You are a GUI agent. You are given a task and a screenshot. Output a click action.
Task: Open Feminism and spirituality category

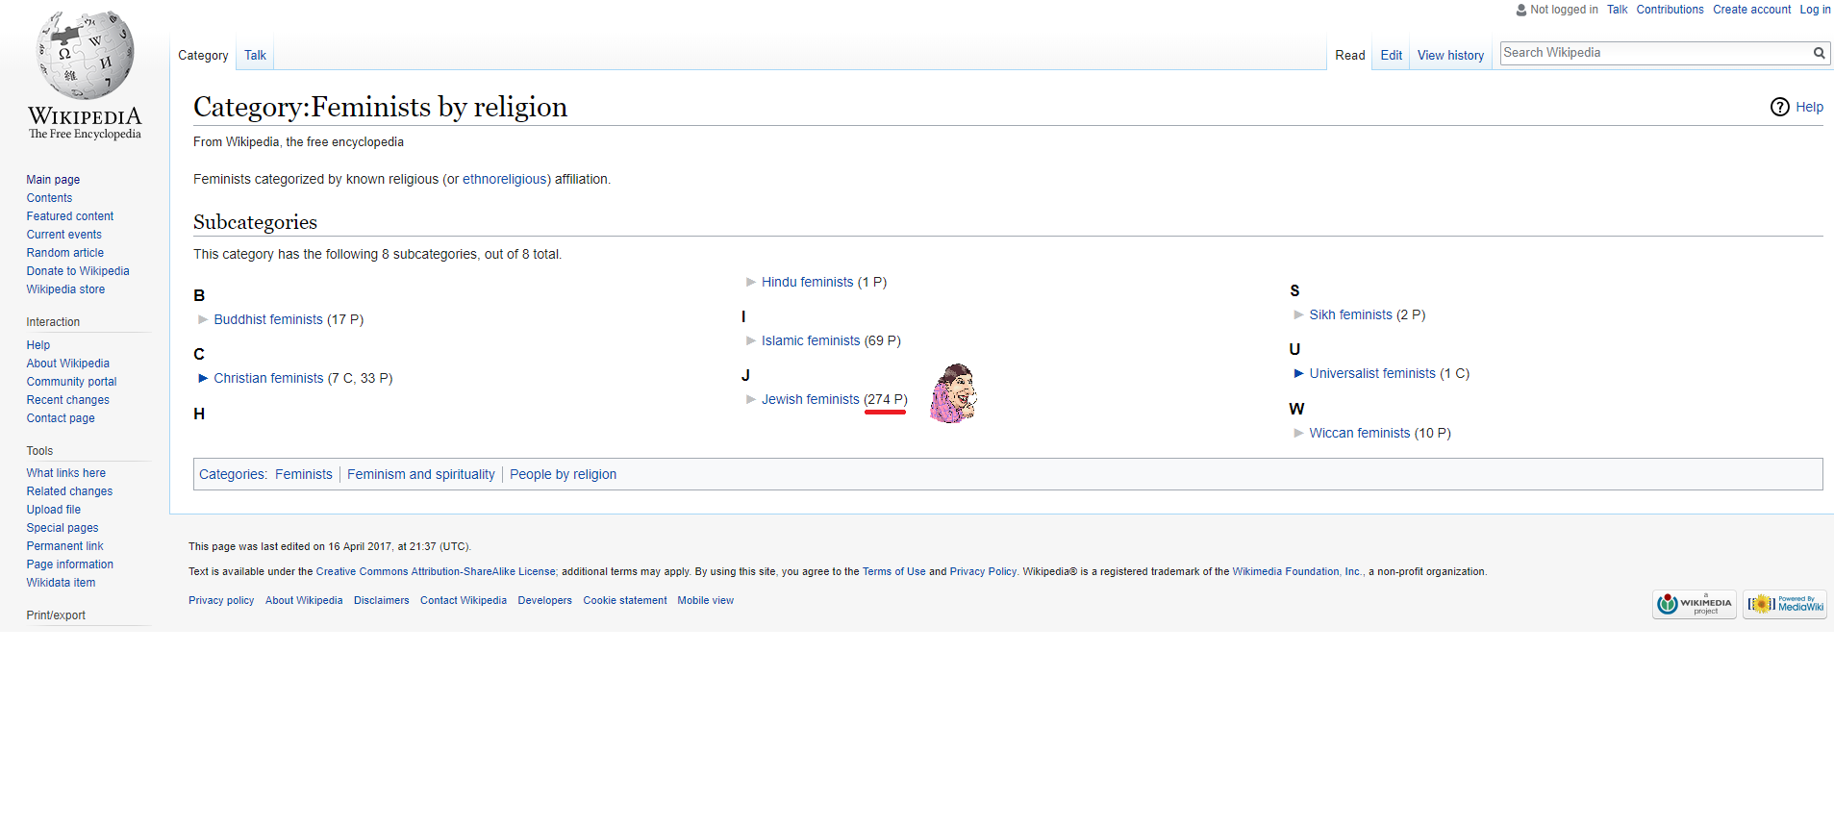click(x=421, y=474)
